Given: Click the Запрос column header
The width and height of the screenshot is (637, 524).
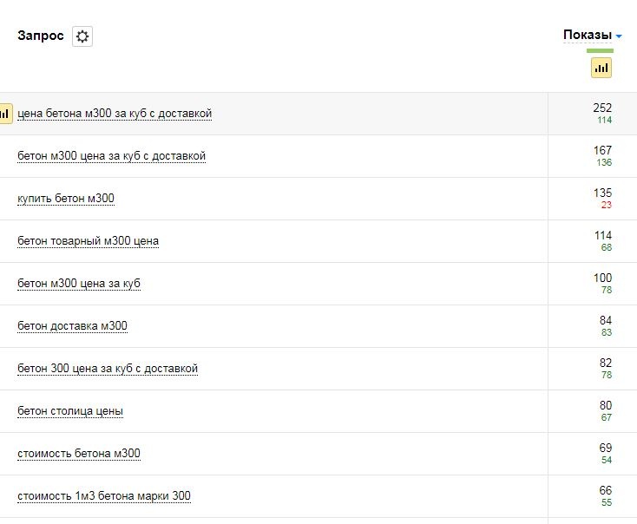Looking at the screenshot, I should (x=40, y=36).
